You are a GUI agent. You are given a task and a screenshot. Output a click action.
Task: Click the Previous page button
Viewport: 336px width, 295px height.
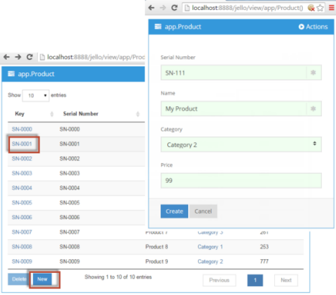(219, 280)
